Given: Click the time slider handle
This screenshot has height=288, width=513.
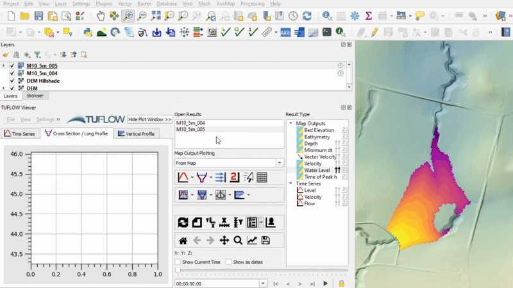Looking at the screenshot, I should (178, 271).
